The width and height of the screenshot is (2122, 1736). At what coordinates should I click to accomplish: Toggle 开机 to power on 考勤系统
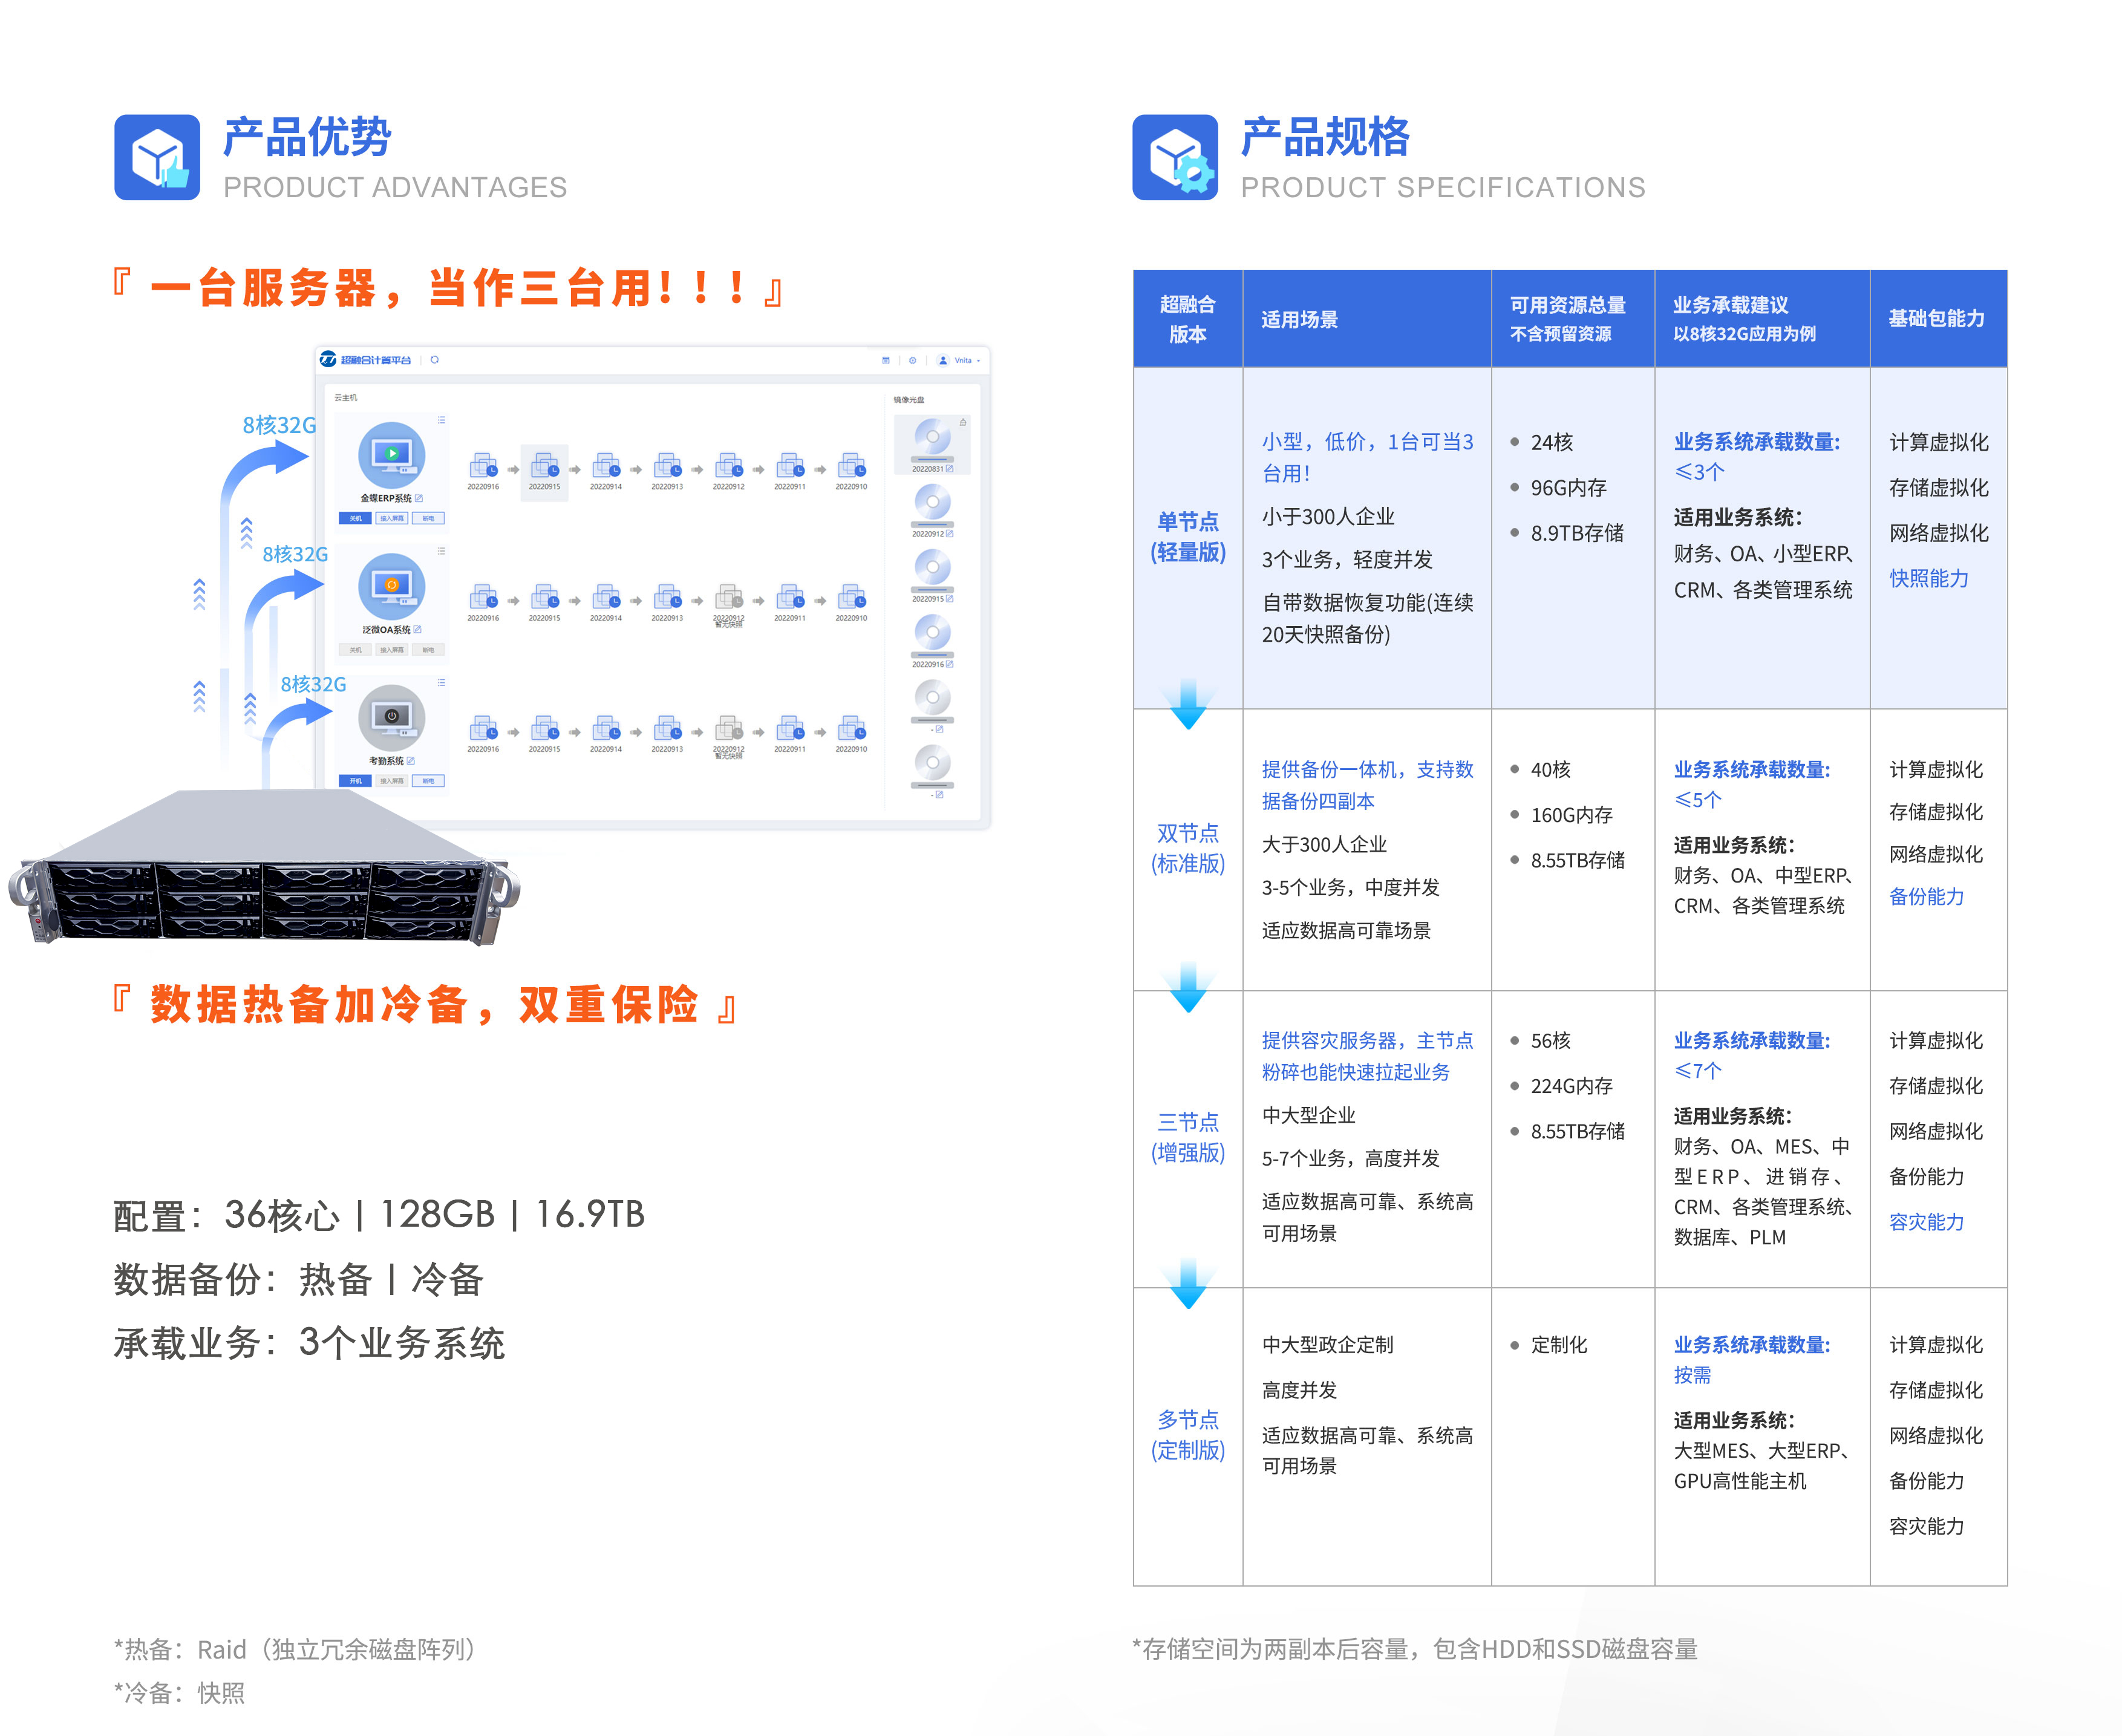point(356,781)
